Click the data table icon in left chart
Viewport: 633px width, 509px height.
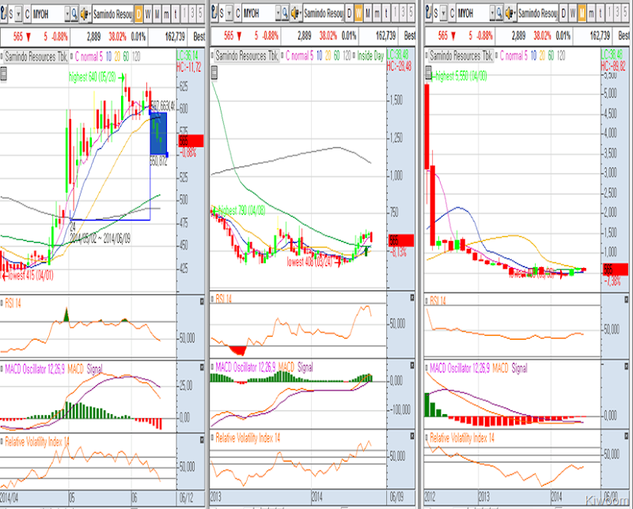pyautogui.click(x=3, y=74)
